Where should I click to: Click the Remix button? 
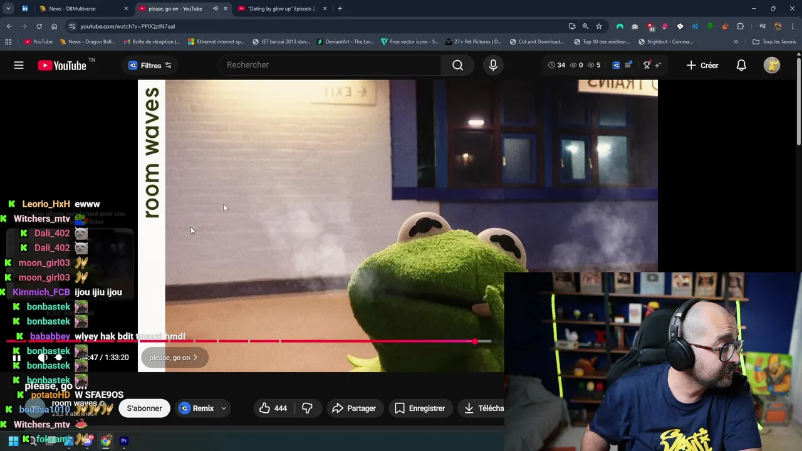coord(196,408)
